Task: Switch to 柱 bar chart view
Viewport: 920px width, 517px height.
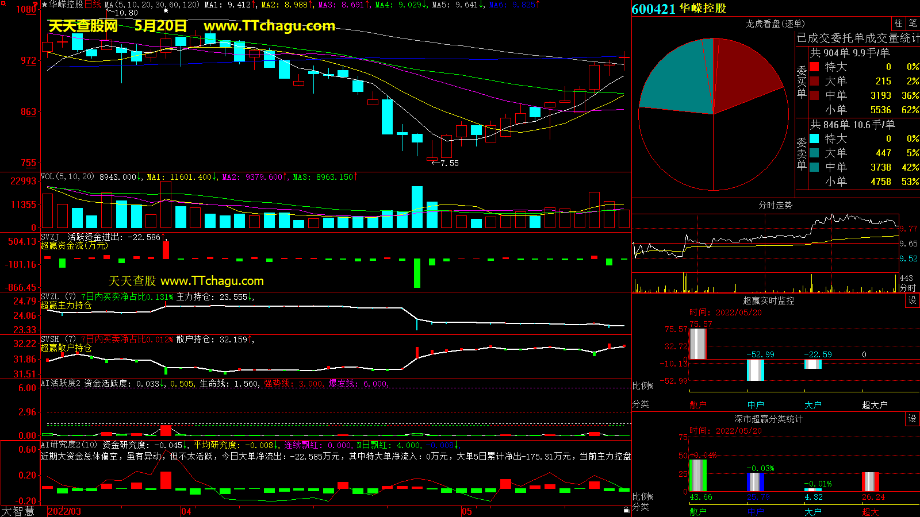Action: coord(898,24)
